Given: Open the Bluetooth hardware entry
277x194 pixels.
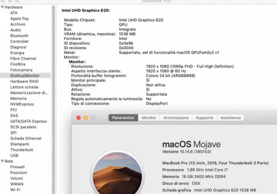Looking at the screenshot, I should (x=19, y=35).
